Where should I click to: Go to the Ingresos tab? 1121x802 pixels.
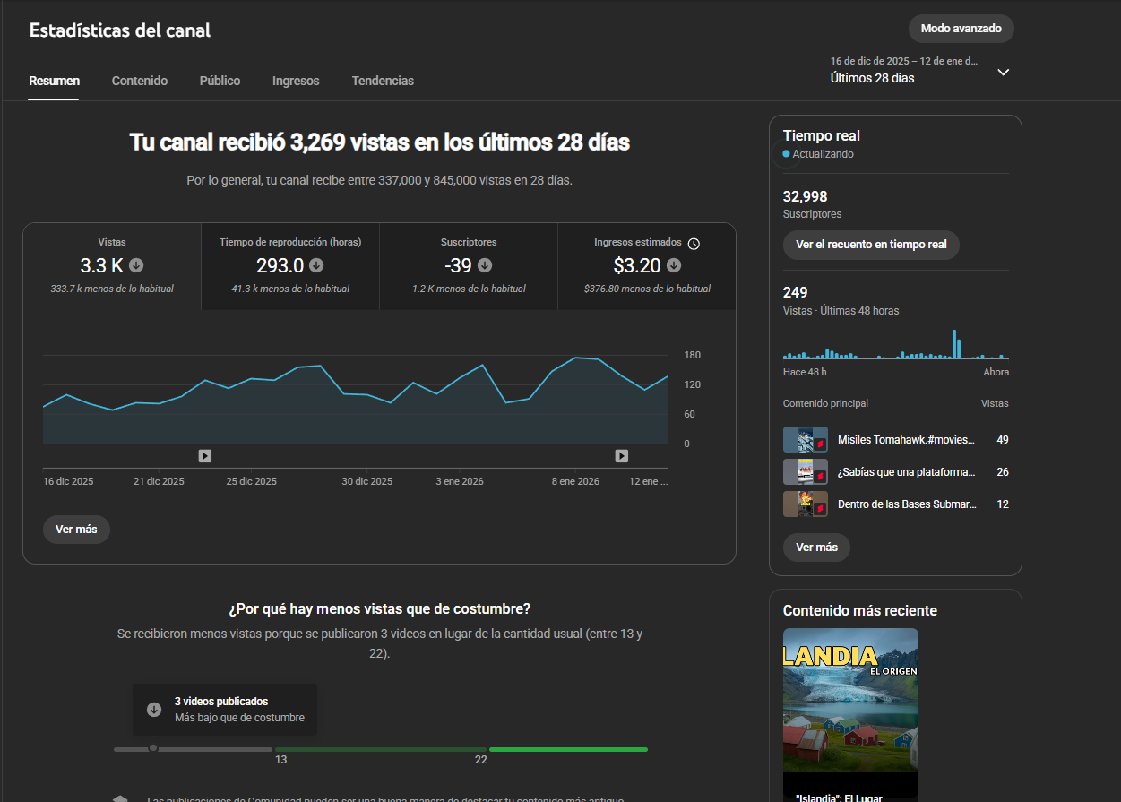point(296,81)
